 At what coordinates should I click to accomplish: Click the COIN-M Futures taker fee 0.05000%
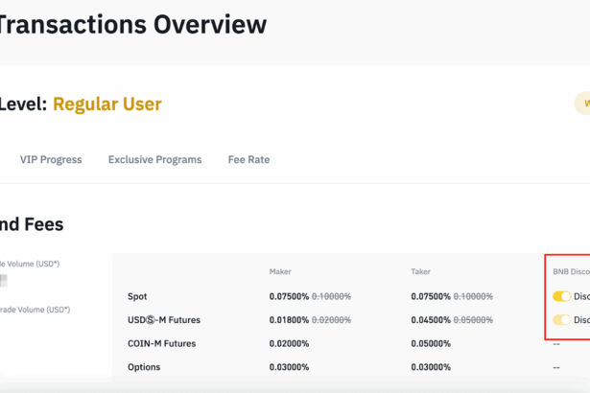click(431, 343)
